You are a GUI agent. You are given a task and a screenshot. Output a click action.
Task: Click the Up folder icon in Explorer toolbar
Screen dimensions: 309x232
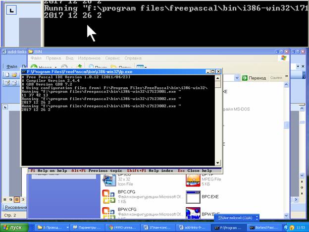coord(79,66)
